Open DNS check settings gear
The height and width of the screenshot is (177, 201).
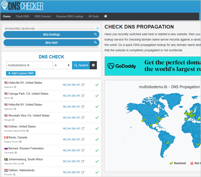(93, 65)
